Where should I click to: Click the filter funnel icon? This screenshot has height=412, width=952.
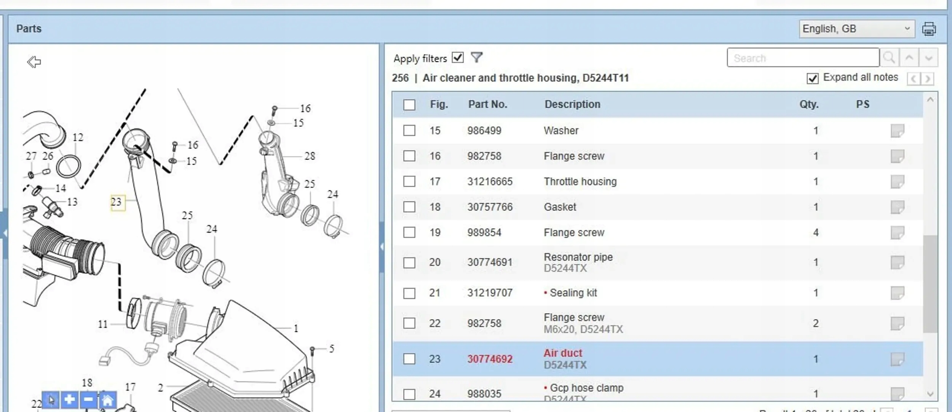pos(476,57)
